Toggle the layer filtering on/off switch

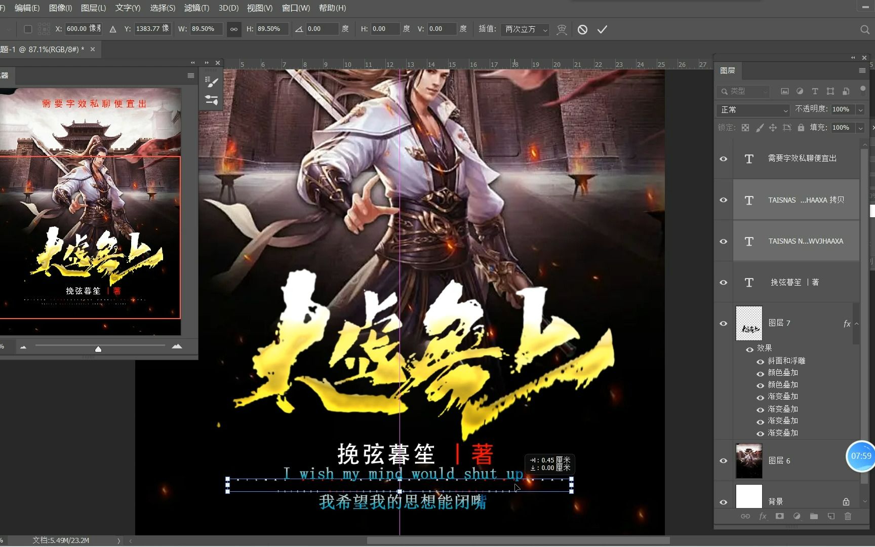point(863,90)
